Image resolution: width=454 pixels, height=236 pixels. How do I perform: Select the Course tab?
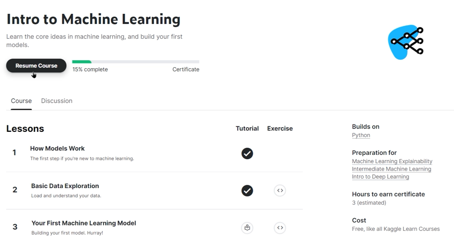(21, 101)
